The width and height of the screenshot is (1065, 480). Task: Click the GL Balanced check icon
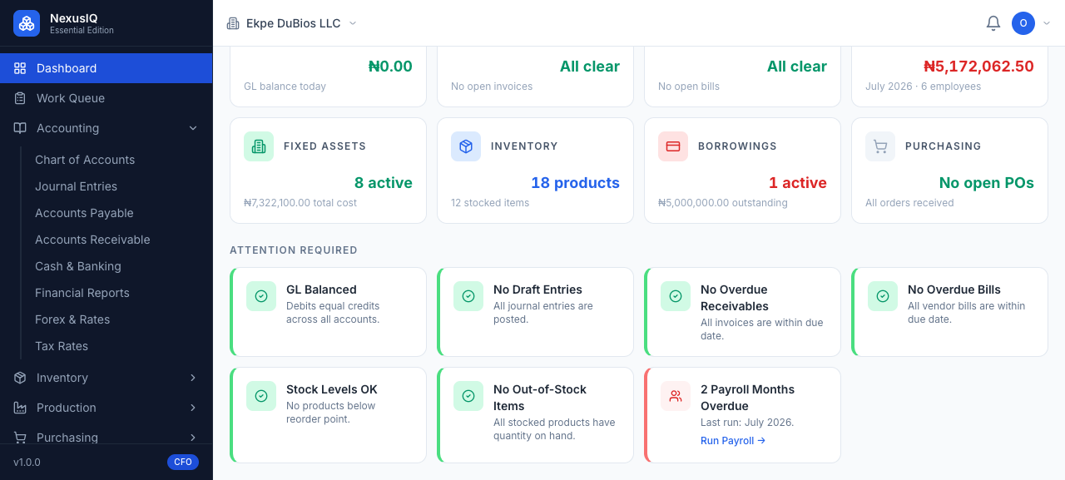(x=261, y=296)
